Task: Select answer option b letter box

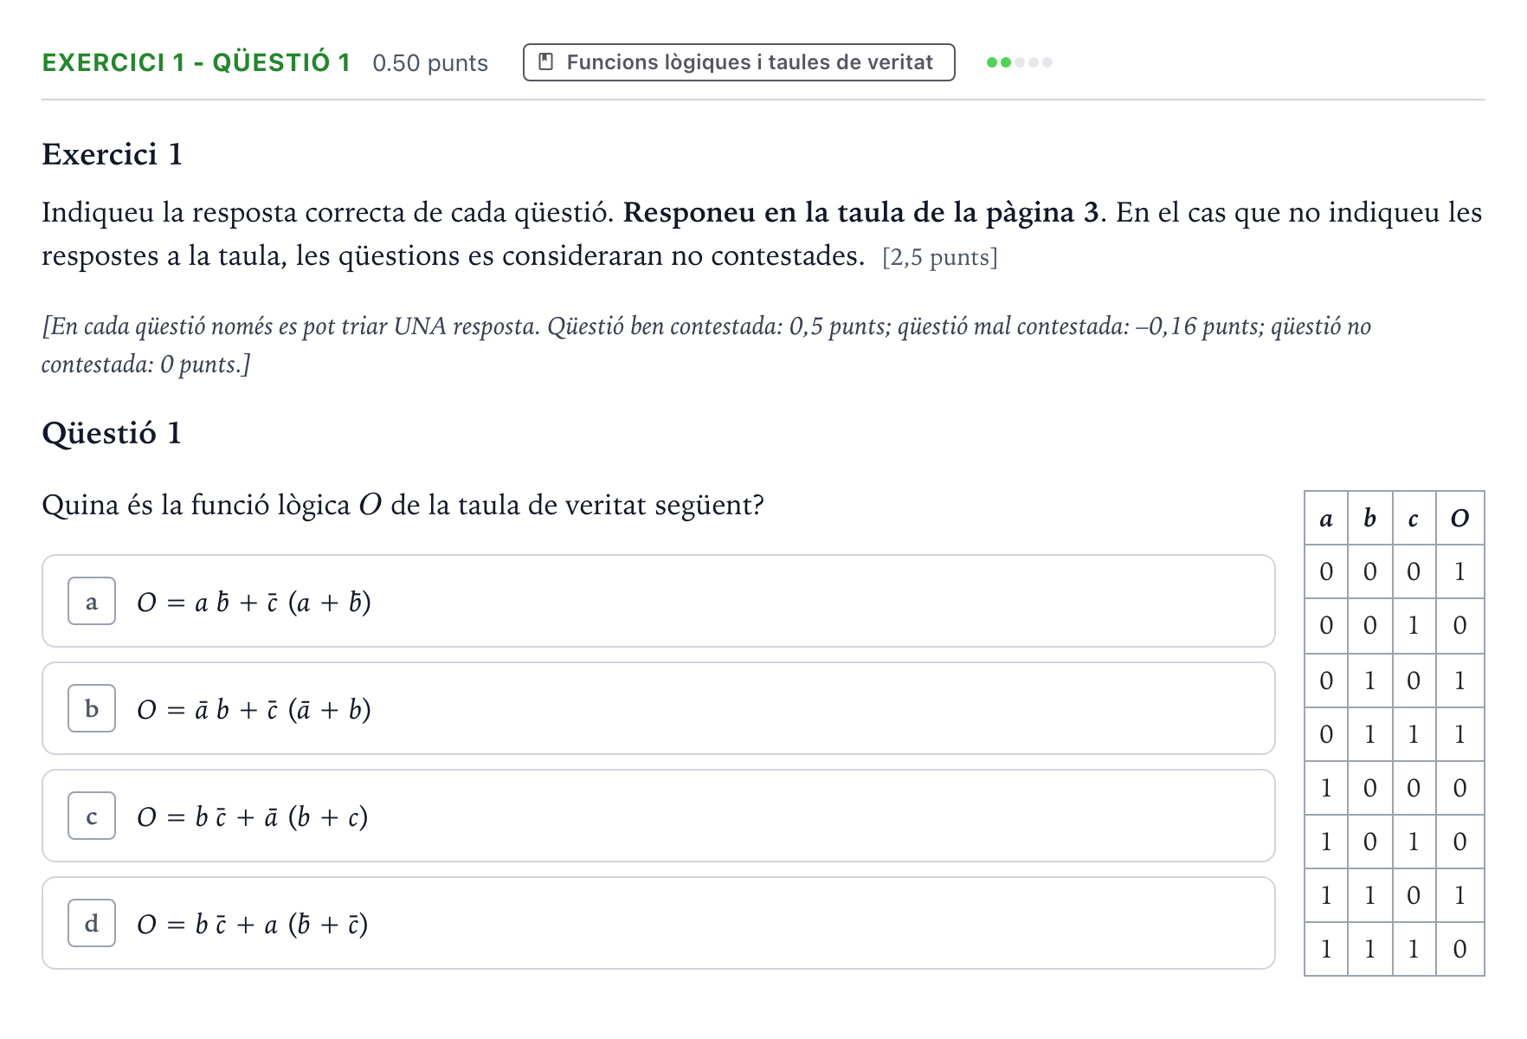Action: tap(92, 708)
